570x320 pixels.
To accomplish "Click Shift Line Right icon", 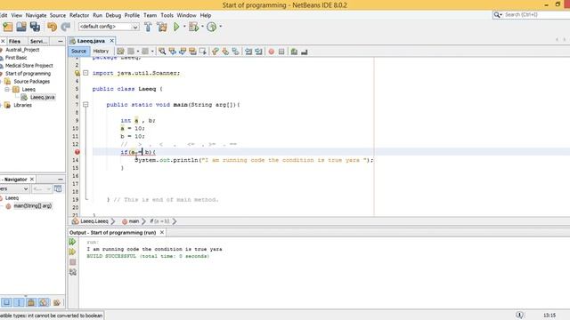I will [x=258, y=52].
